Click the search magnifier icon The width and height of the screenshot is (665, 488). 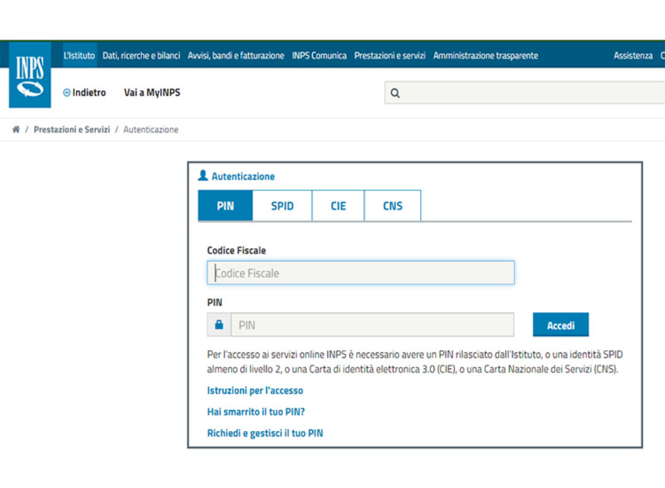pyautogui.click(x=396, y=94)
